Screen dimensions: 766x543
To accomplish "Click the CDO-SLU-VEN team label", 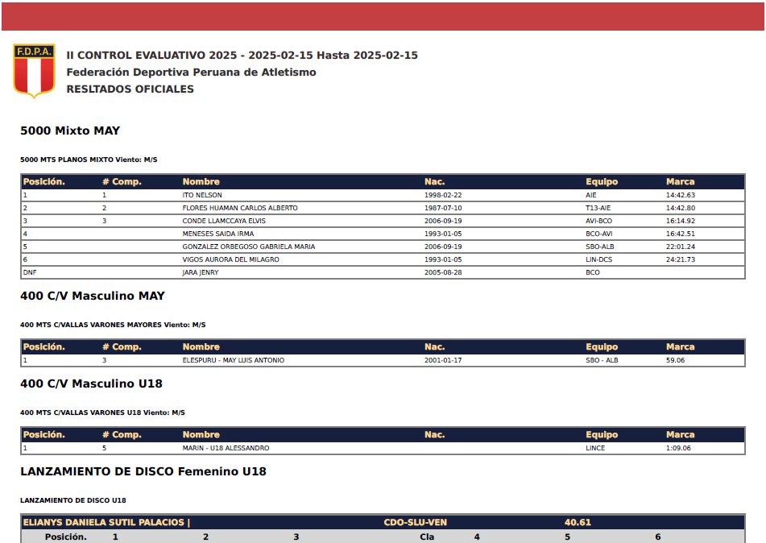I will (415, 522).
